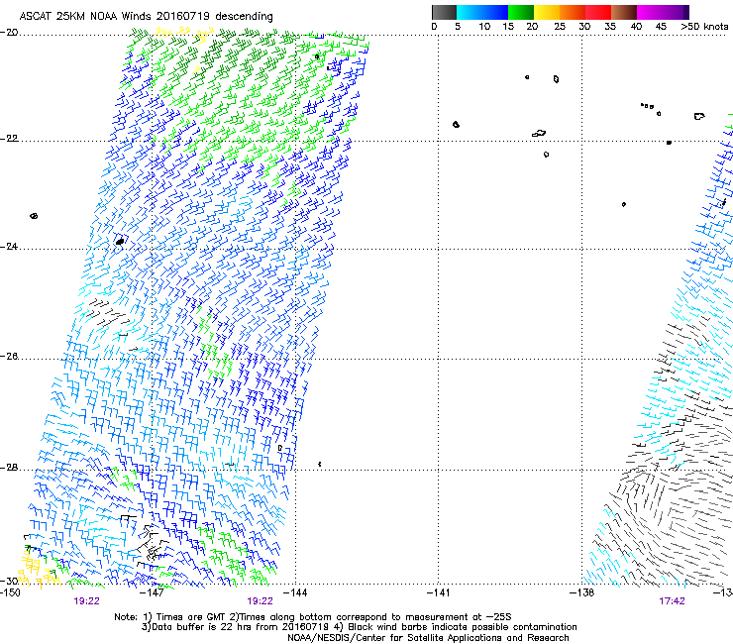Image resolution: width=733 pixels, height=644 pixels.
Task: Select the '10' legend scale label
Action: (x=484, y=27)
